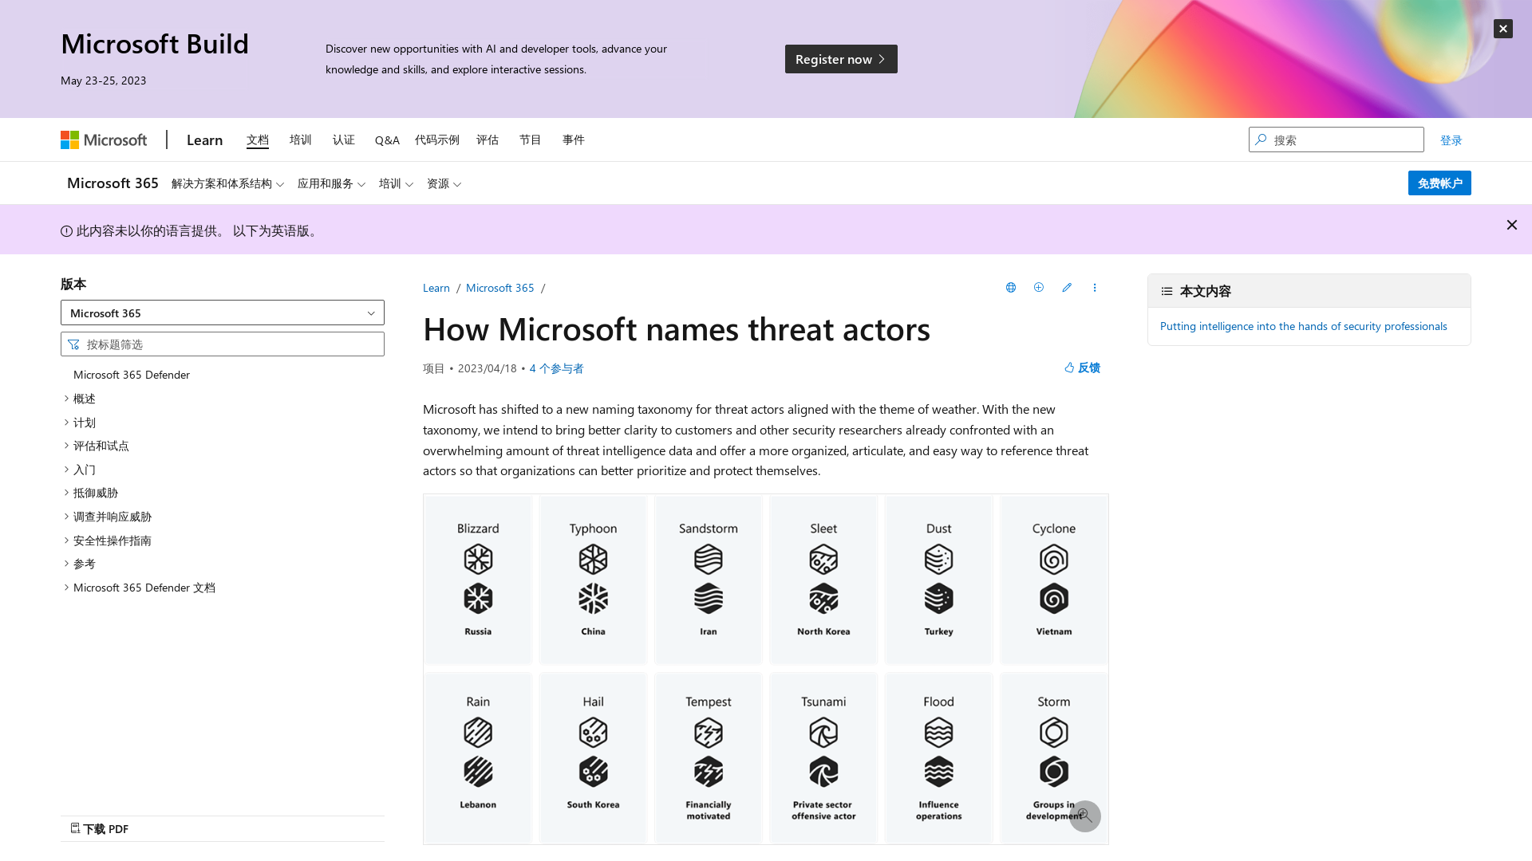Image resolution: width=1532 pixels, height=861 pixels.
Task: Click the 下载 PDF button
Action: (100, 829)
